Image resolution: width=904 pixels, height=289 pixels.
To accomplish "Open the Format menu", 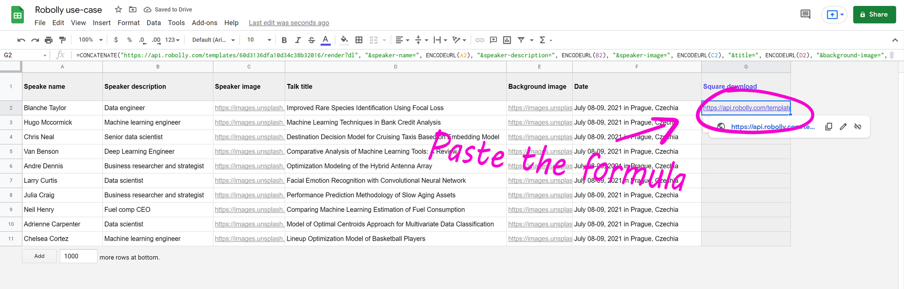I will point(128,23).
